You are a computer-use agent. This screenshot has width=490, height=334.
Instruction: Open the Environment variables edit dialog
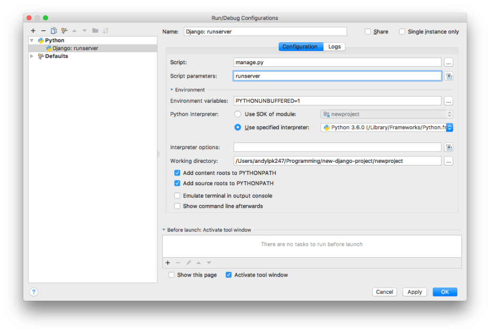point(448,101)
